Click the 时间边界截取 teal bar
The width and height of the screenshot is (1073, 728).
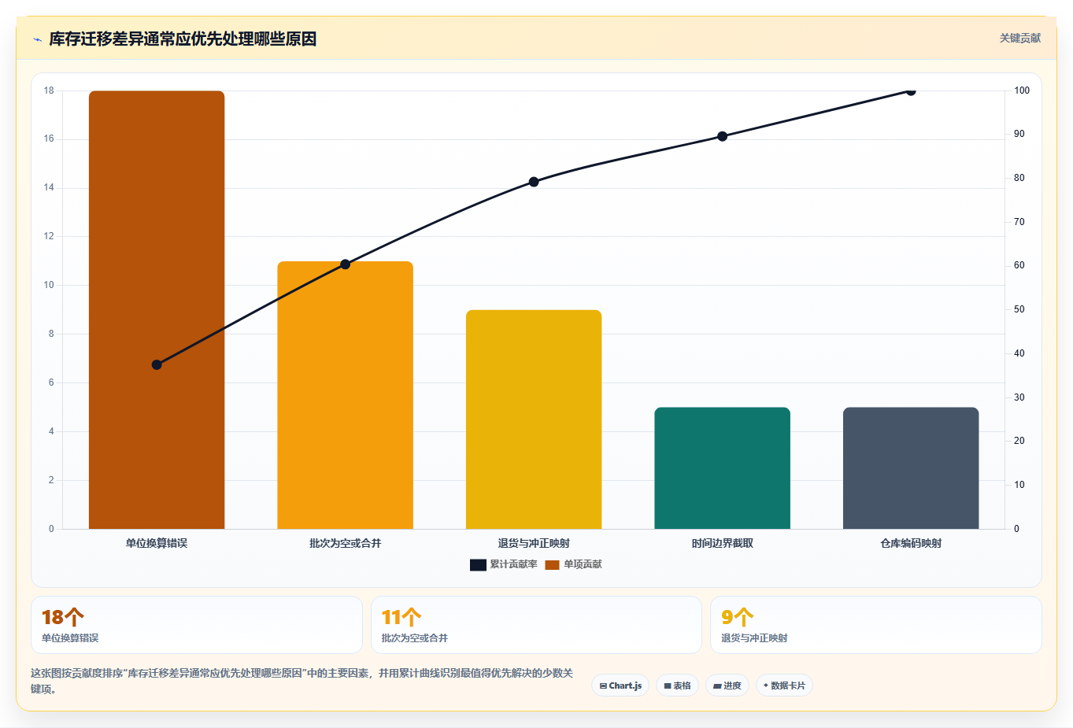point(722,468)
